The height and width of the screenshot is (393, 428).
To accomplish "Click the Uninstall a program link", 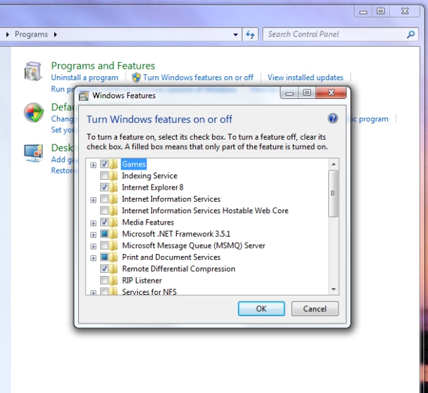I will click(85, 78).
